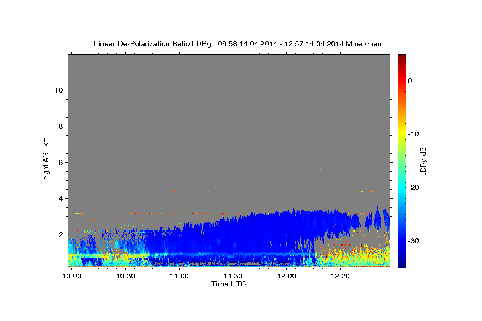
Task: Click the colorbar label 0
Action: [x=410, y=81]
